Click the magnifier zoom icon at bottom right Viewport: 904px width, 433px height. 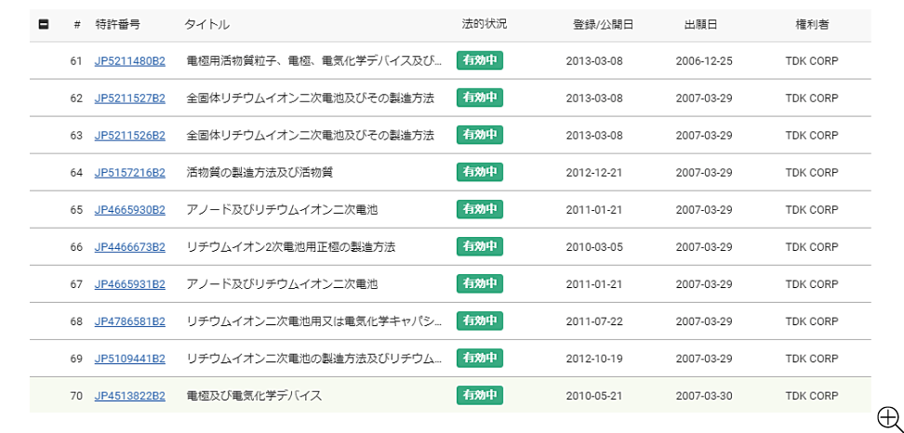click(x=889, y=417)
